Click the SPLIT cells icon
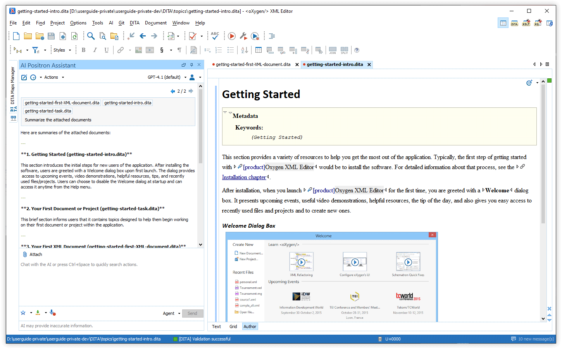This screenshot has width=562, height=349. coord(344,50)
